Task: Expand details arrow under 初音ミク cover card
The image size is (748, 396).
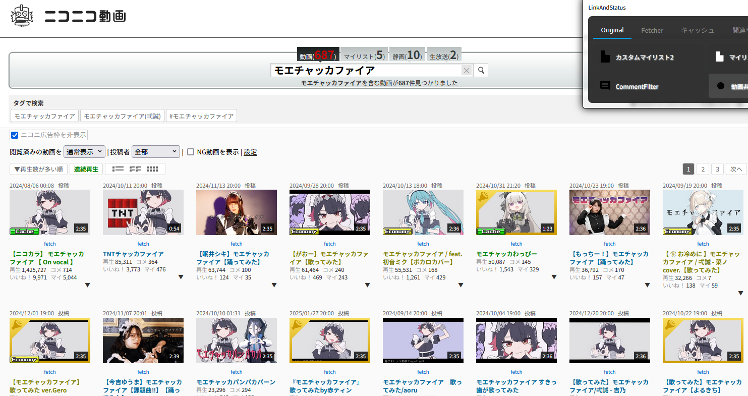Action: [x=461, y=285]
